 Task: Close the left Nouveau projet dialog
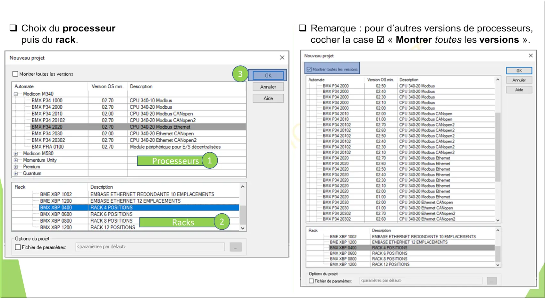282,57
